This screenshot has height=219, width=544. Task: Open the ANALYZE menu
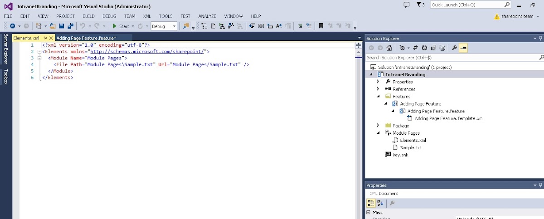(x=207, y=16)
